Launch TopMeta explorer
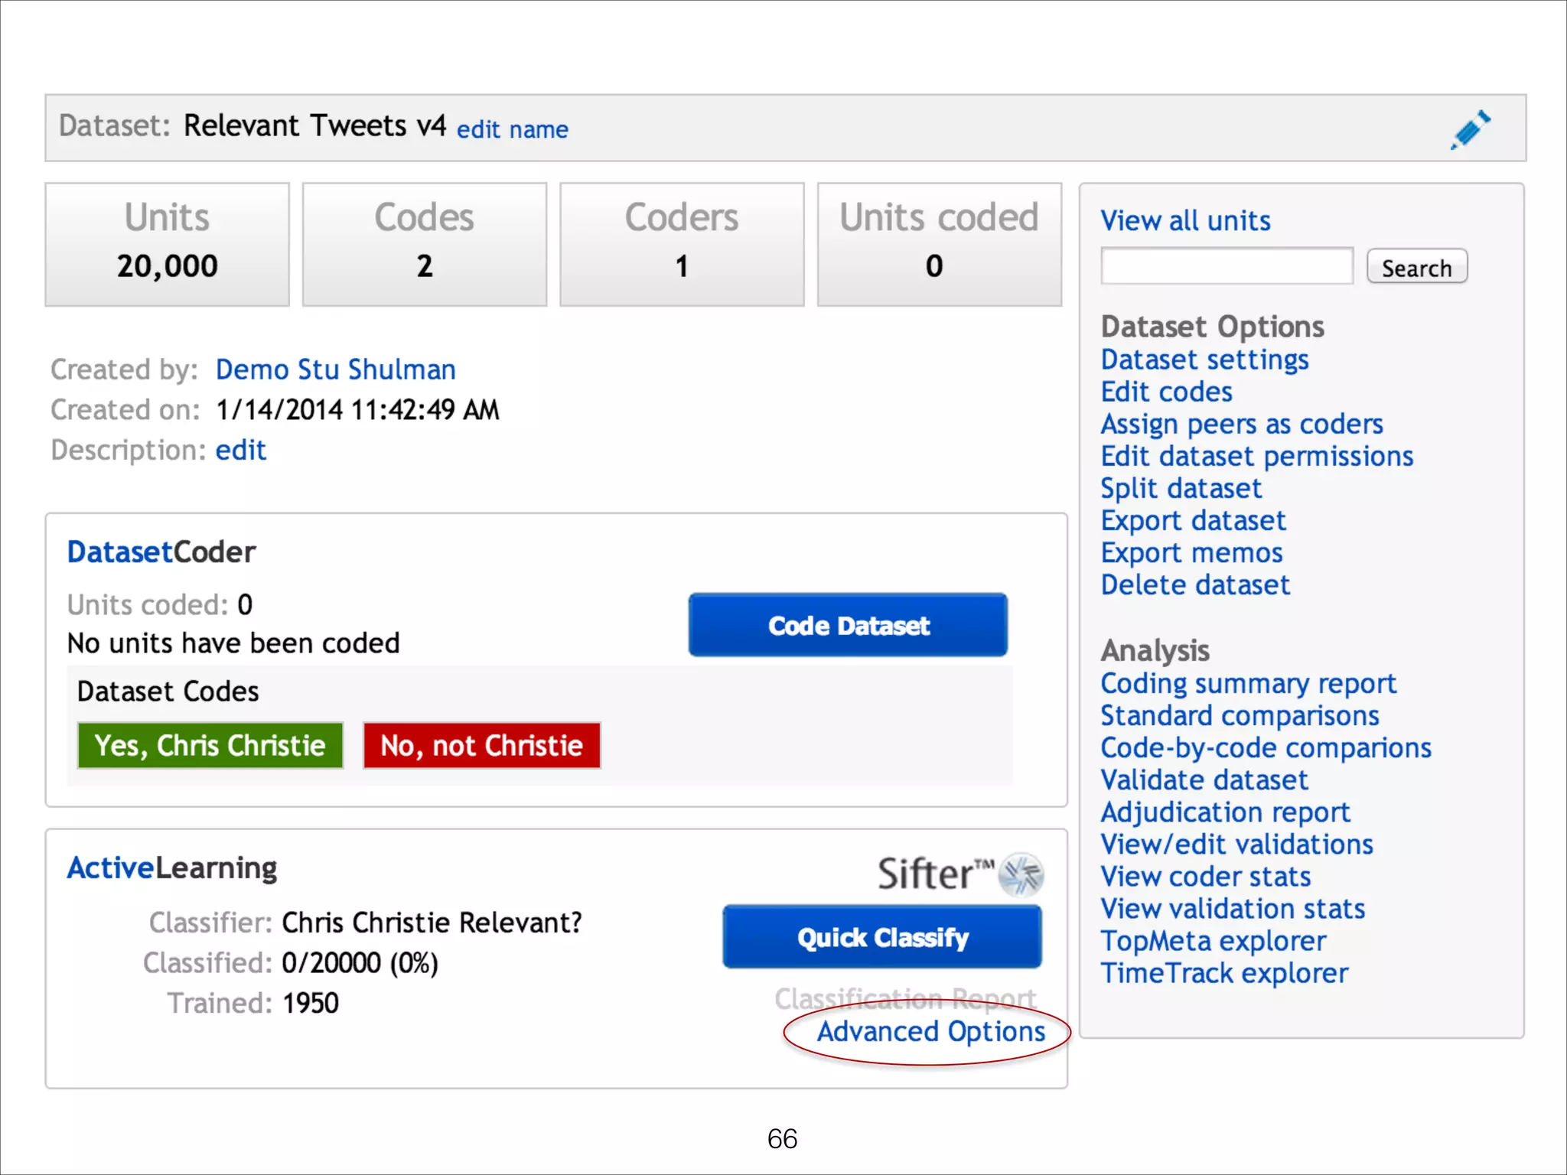Screen dimensions: 1567x1175 tap(1213, 941)
